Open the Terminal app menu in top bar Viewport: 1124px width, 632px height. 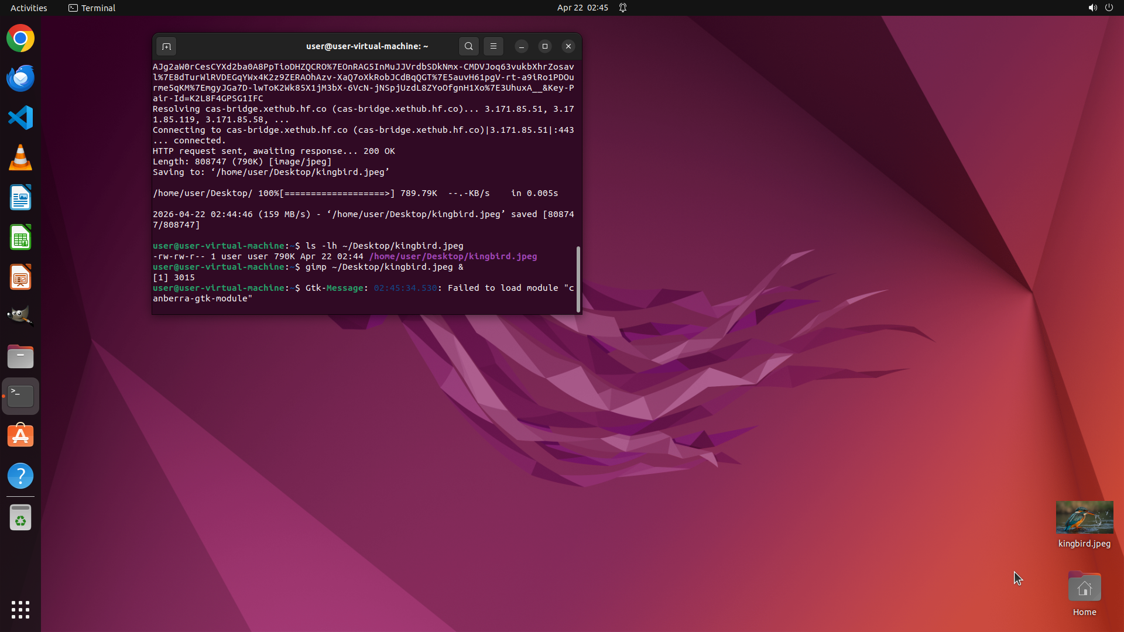[x=92, y=8]
